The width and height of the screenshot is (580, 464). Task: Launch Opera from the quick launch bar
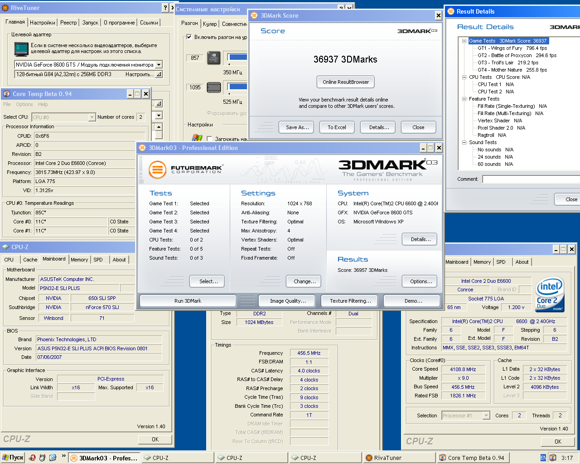click(x=33, y=458)
